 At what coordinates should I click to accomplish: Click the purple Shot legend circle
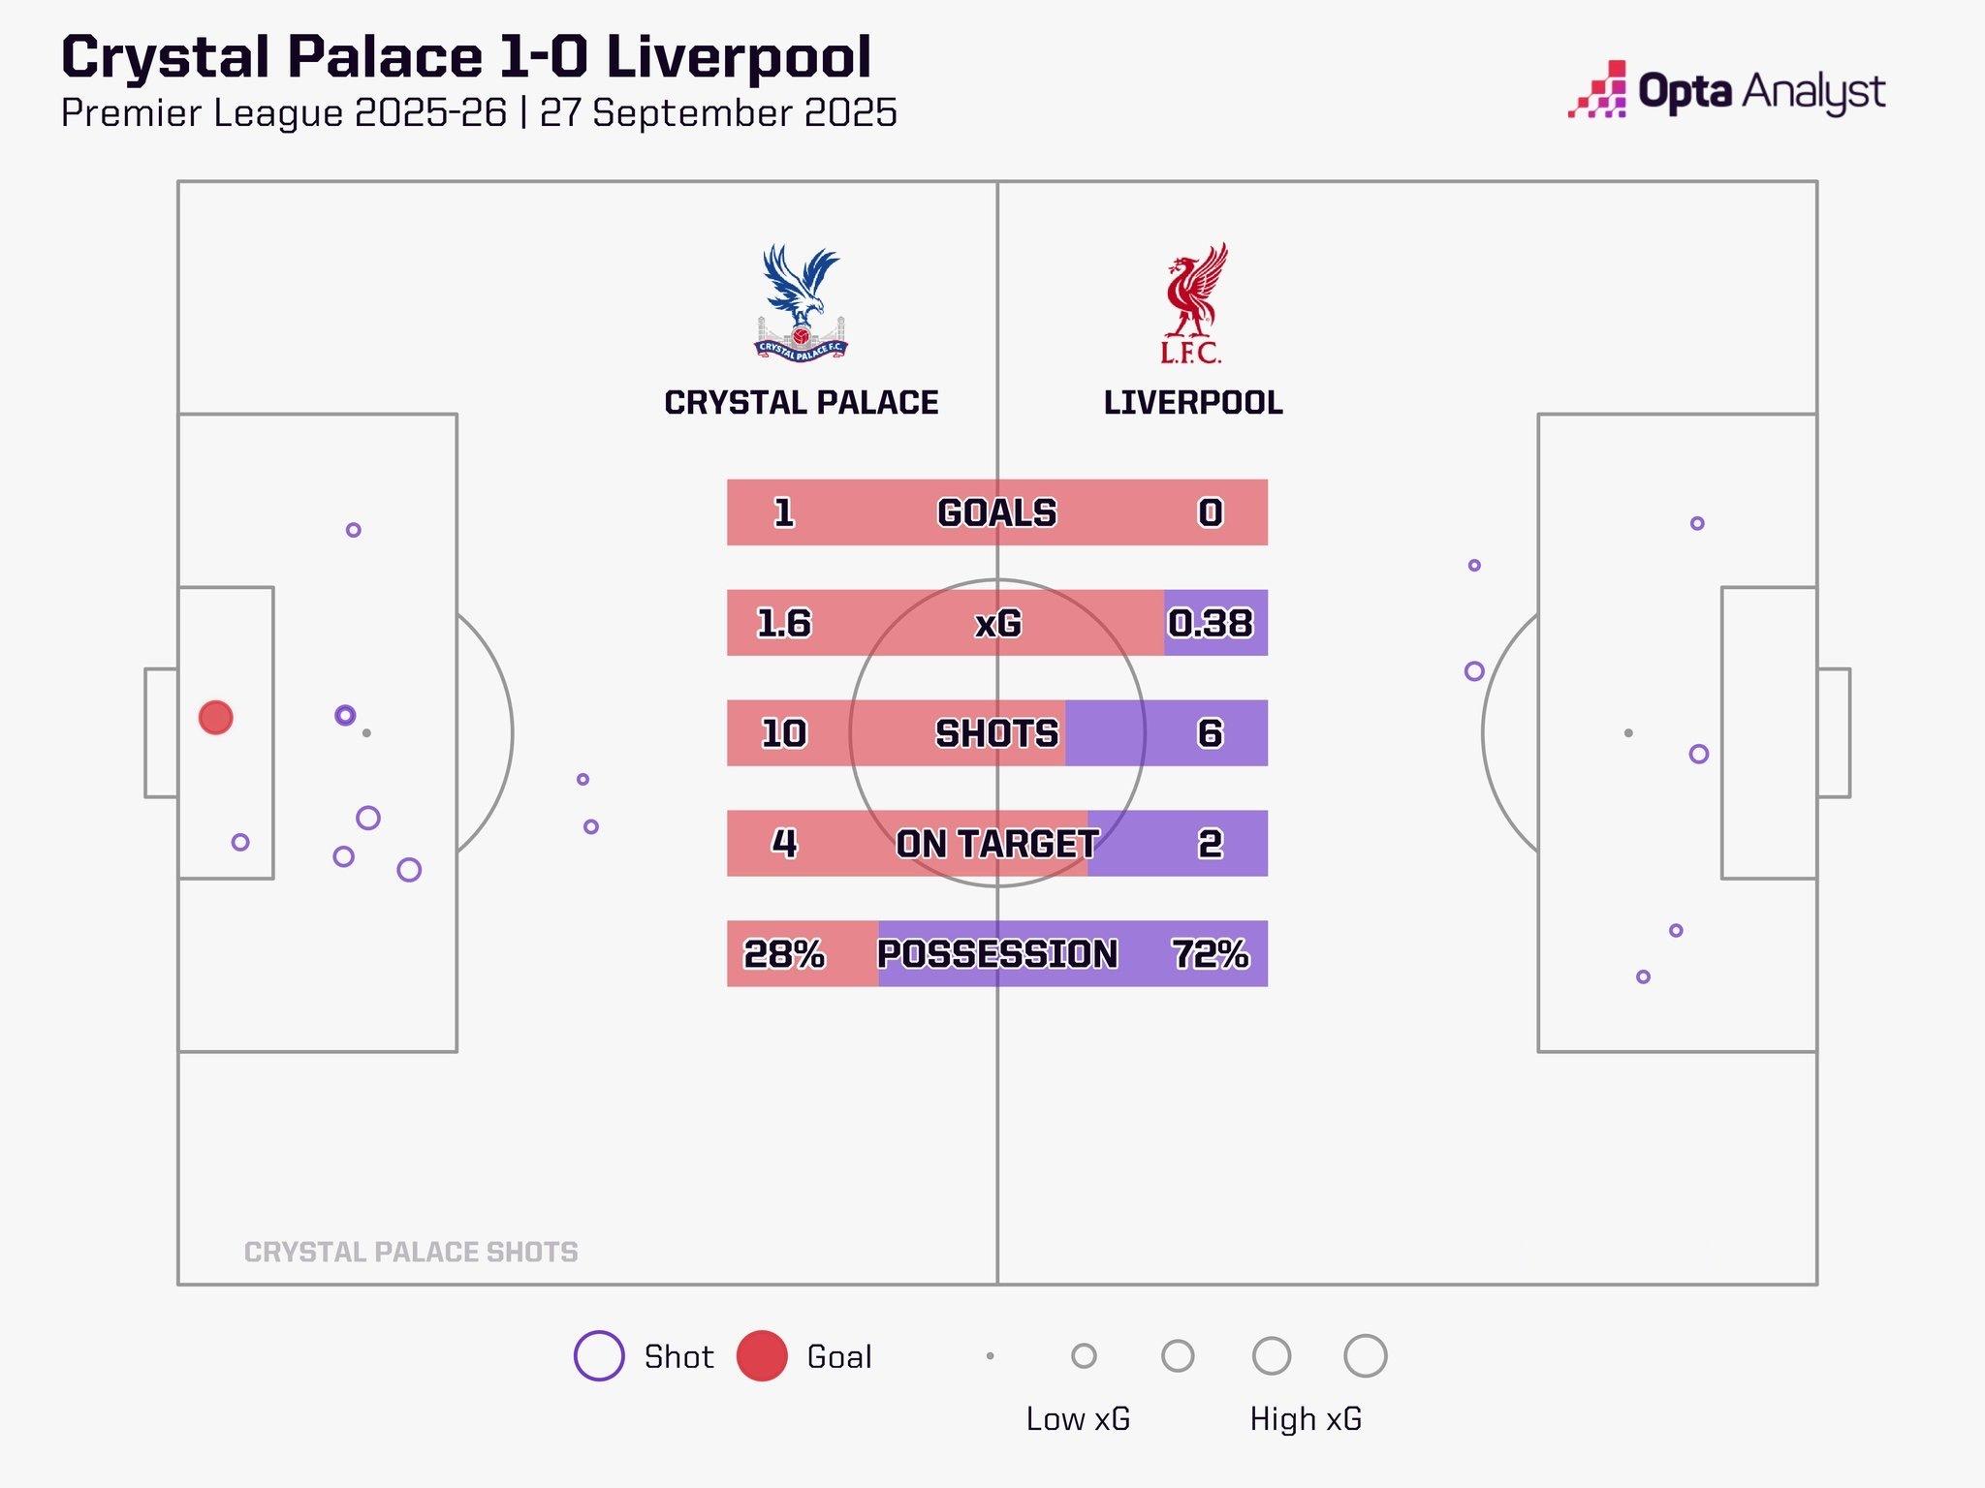click(599, 1355)
